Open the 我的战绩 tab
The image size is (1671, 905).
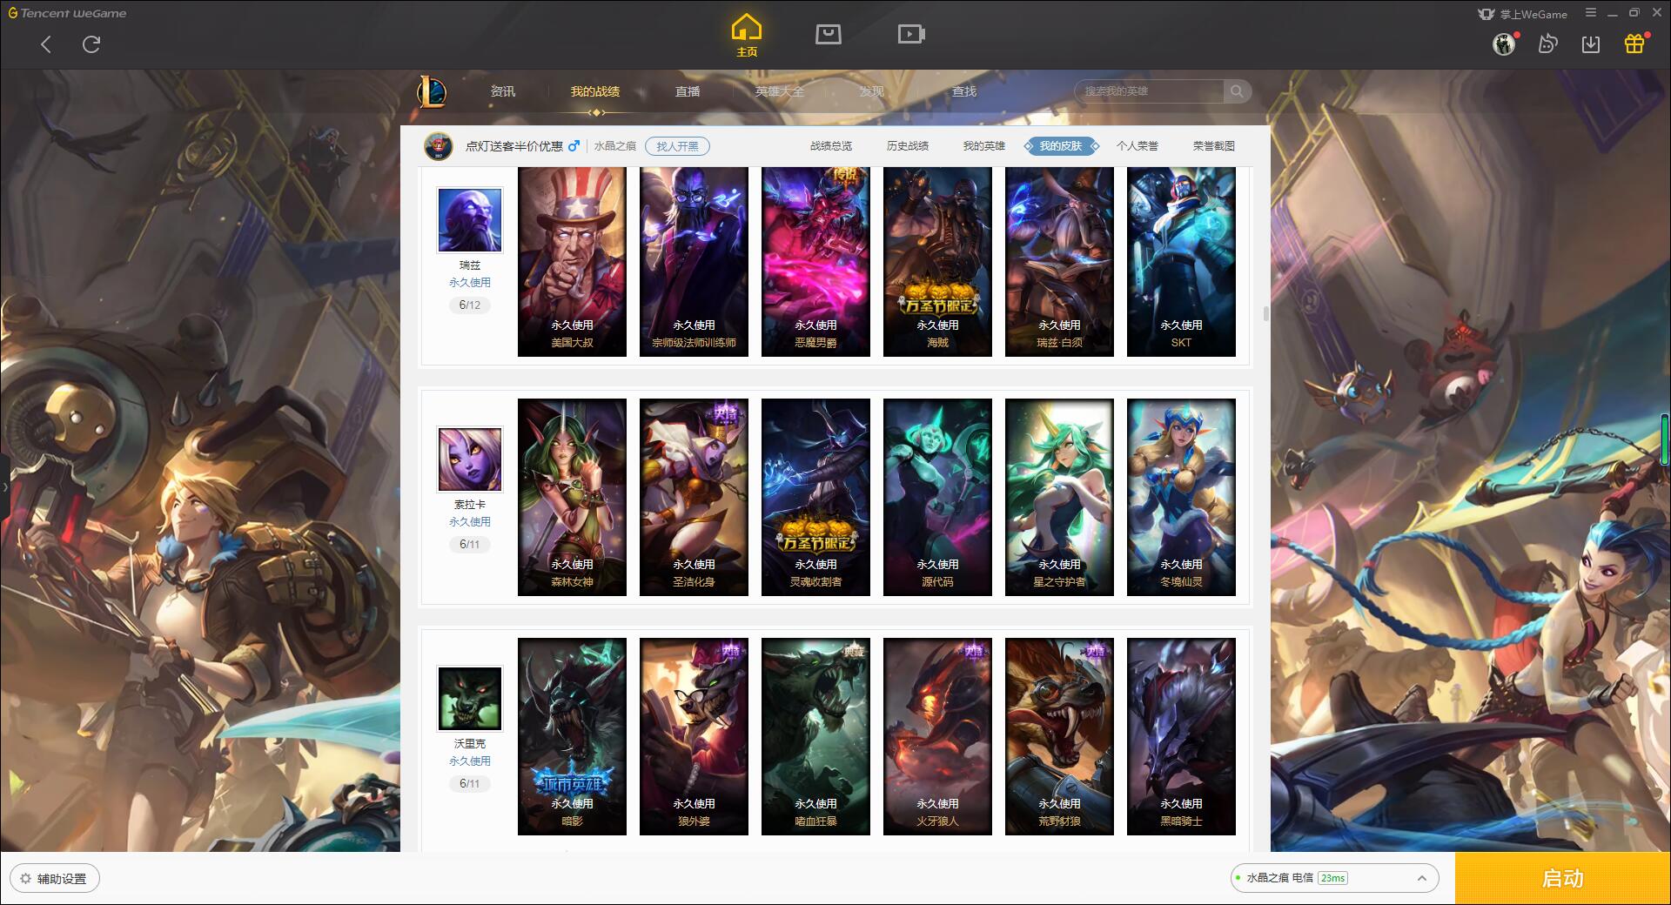point(595,91)
